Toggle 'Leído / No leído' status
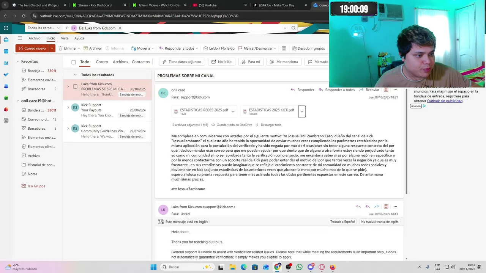The height and width of the screenshot is (273, 486). coord(219,48)
